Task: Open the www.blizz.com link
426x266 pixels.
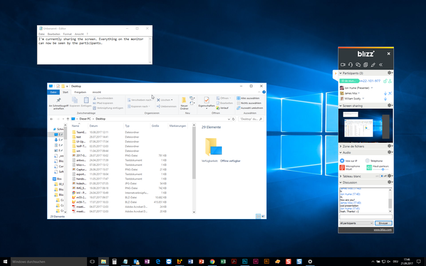Action: 383,230
